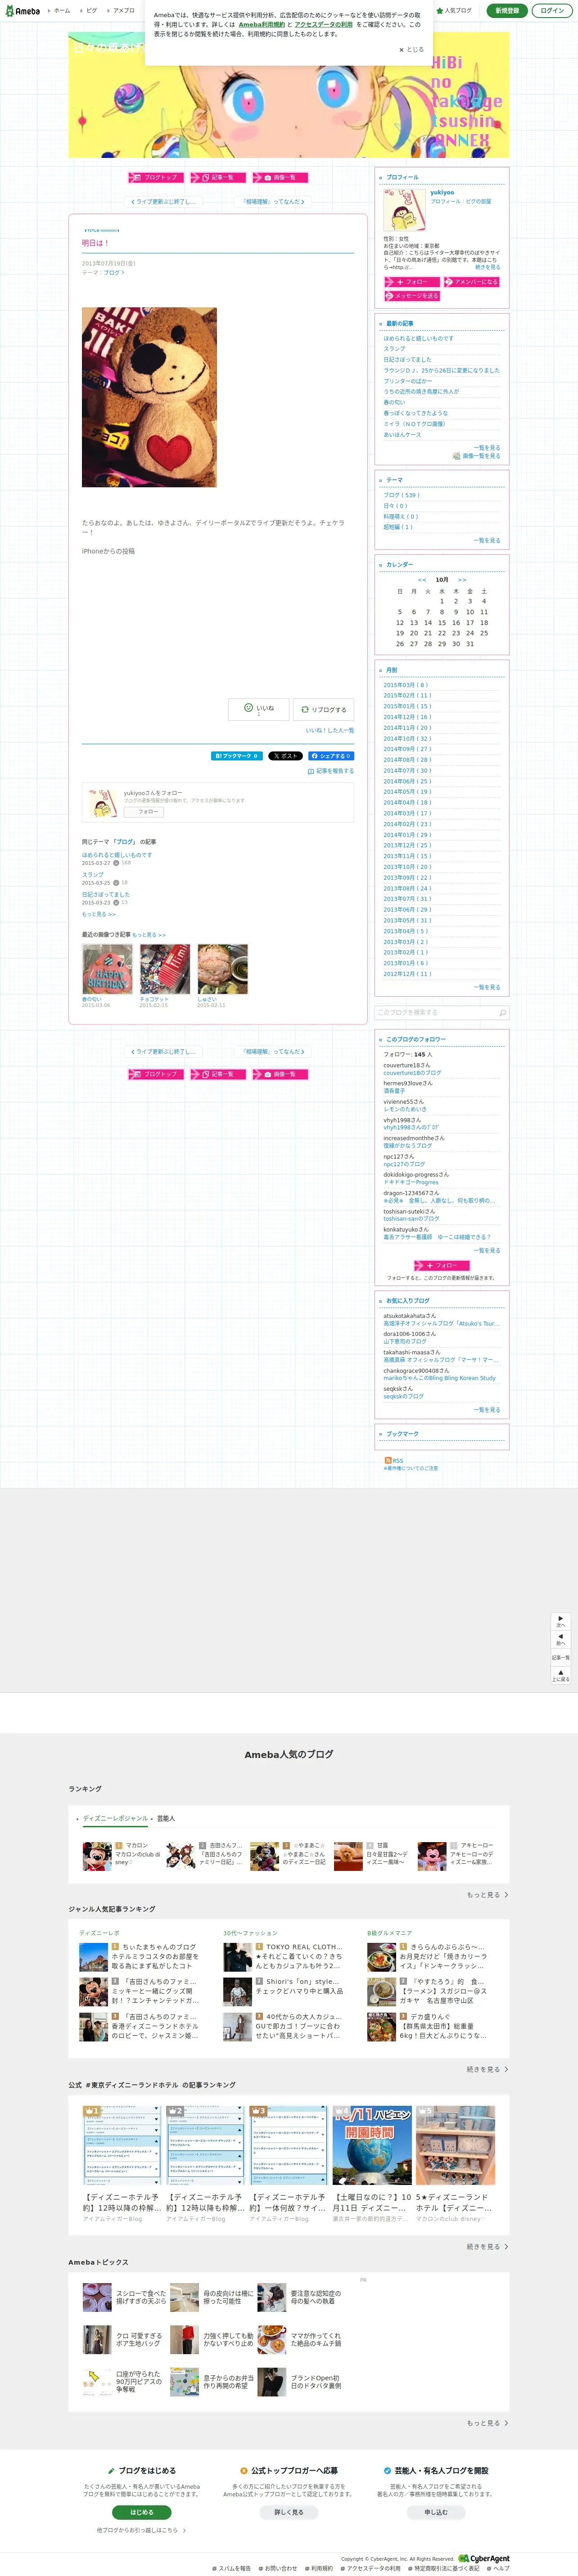The image size is (578, 2576).
Task: Open the チョコゲット image thumbnail
Action: click(x=165, y=969)
